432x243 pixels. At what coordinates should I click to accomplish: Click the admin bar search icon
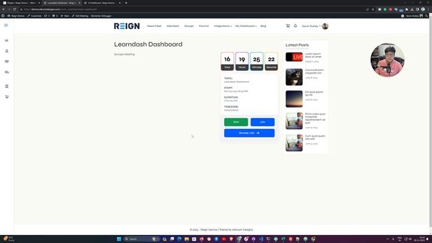point(427,16)
